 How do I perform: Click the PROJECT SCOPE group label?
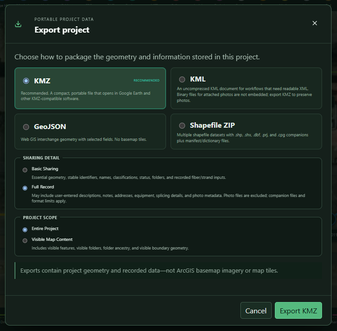coord(40,217)
